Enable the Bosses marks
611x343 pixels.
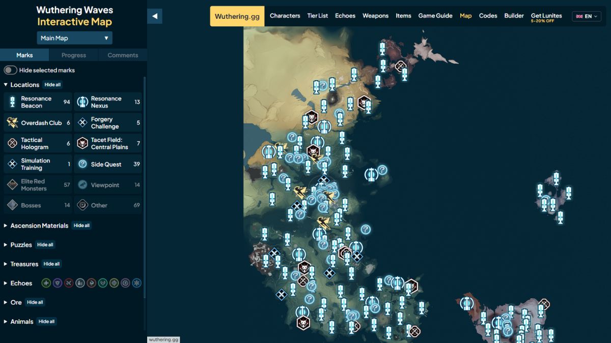(38, 205)
